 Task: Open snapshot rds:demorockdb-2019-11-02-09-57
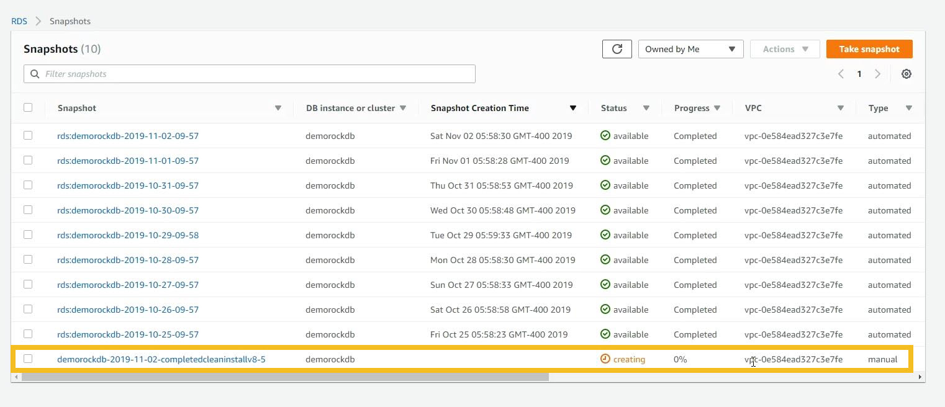click(128, 136)
